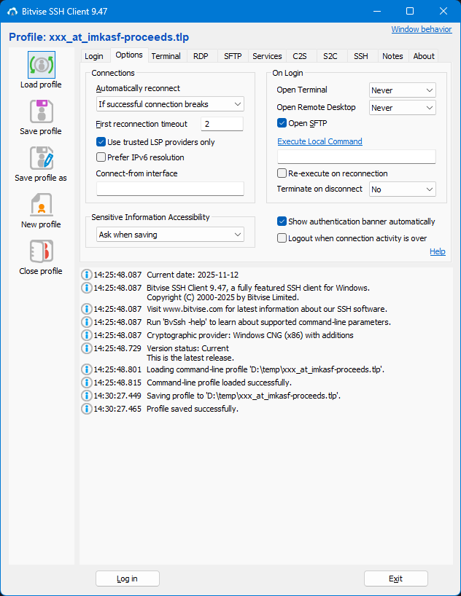Click the Save profile as icon
Image resolution: width=461 pixels, height=596 pixels.
point(41,158)
